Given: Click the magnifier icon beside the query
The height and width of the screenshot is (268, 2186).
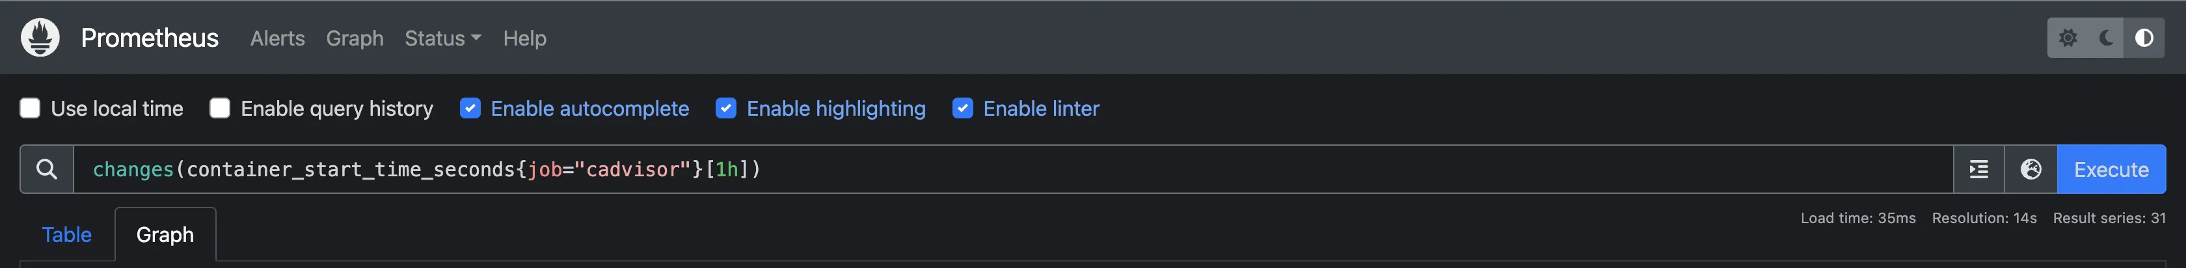Looking at the screenshot, I should point(47,170).
